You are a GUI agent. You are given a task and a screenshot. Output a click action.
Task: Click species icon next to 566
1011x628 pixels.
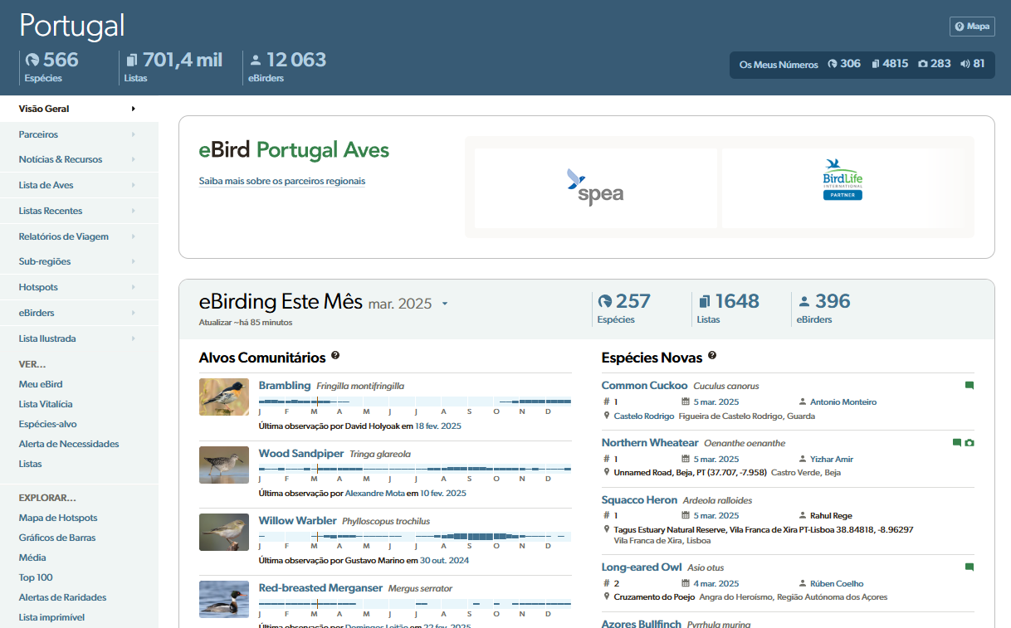click(32, 60)
